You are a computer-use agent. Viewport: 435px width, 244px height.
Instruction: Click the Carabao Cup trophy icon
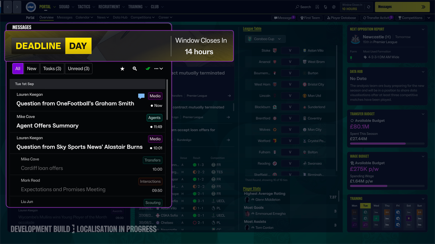250,39
